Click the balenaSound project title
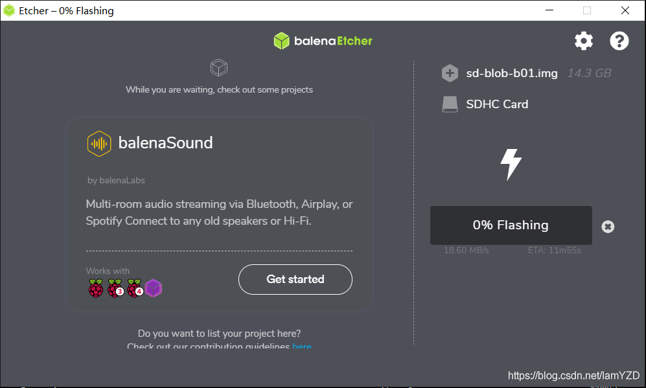 click(x=165, y=143)
